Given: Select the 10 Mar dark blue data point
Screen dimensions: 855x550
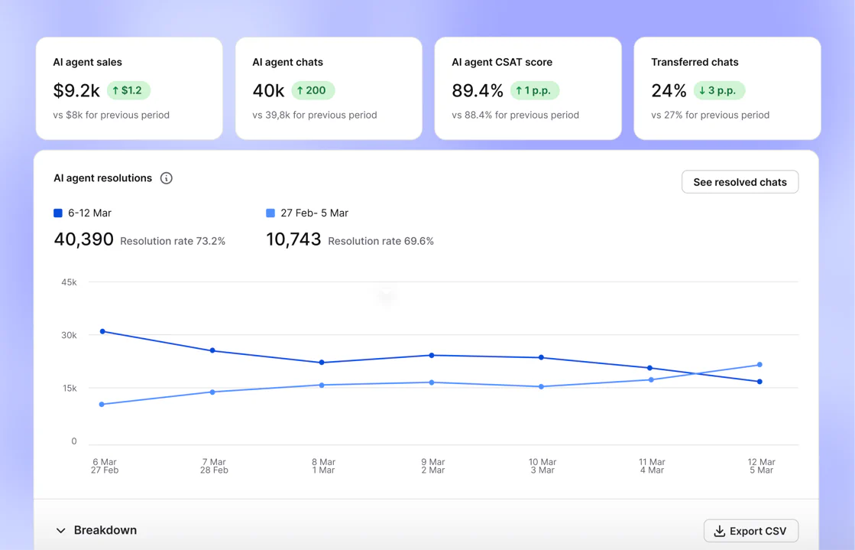Looking at the screenshot, I should [542, 358].
